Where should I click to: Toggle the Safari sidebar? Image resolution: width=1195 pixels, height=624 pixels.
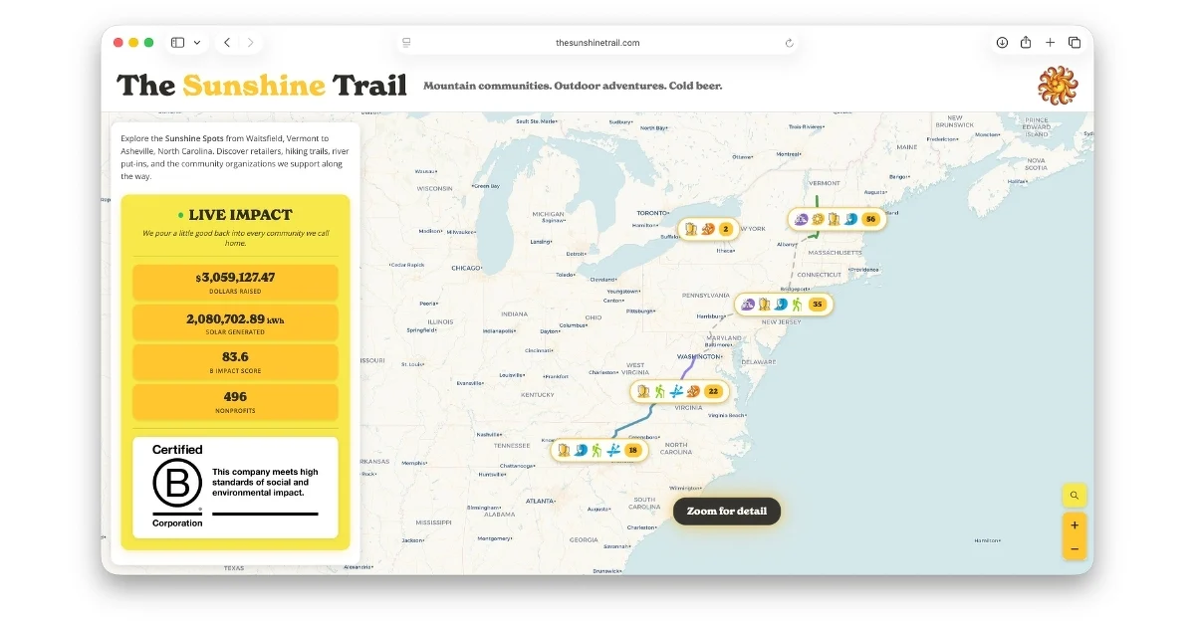(x=177, y=43)
